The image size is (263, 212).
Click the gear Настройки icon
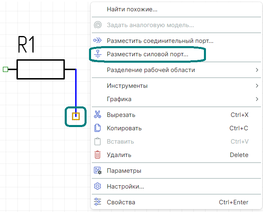click(x=98, y=187)
